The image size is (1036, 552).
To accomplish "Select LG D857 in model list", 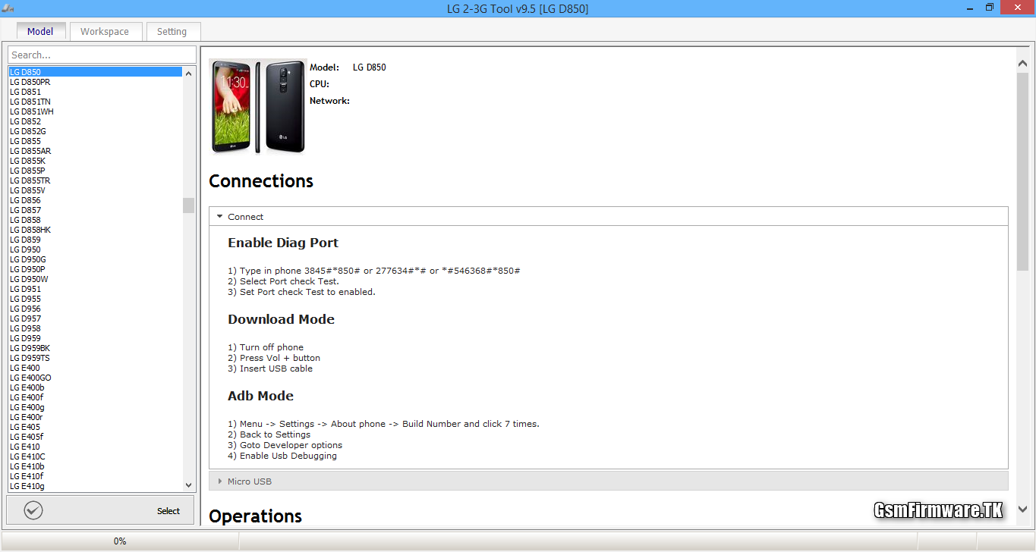I will (95, 210).
